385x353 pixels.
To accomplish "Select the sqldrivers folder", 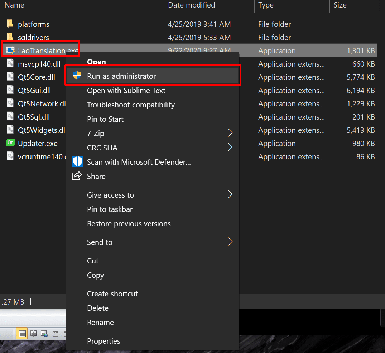I will point(33,38).
